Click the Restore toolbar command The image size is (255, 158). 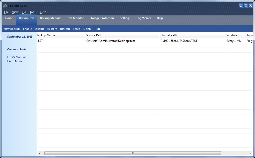click(x=52, y=29)
